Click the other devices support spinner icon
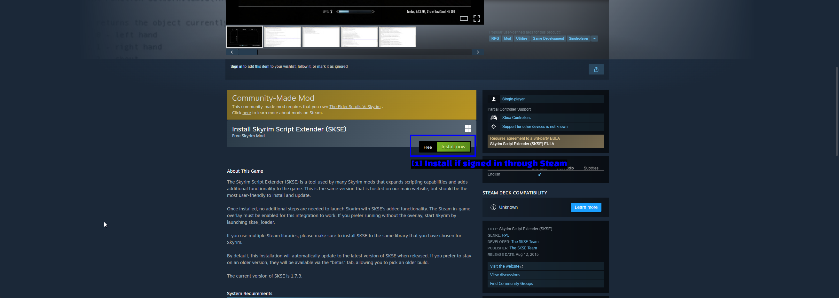Image resolution: width=839 pixels, height=298 pixels. [493, 127]
